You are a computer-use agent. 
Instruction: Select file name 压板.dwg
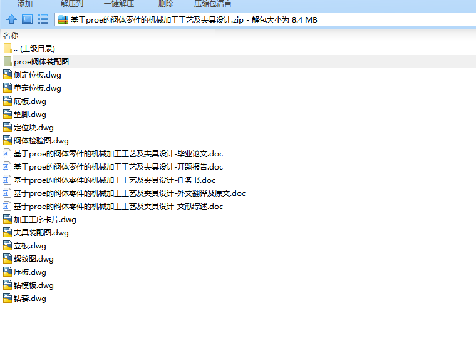pos(30,272)
